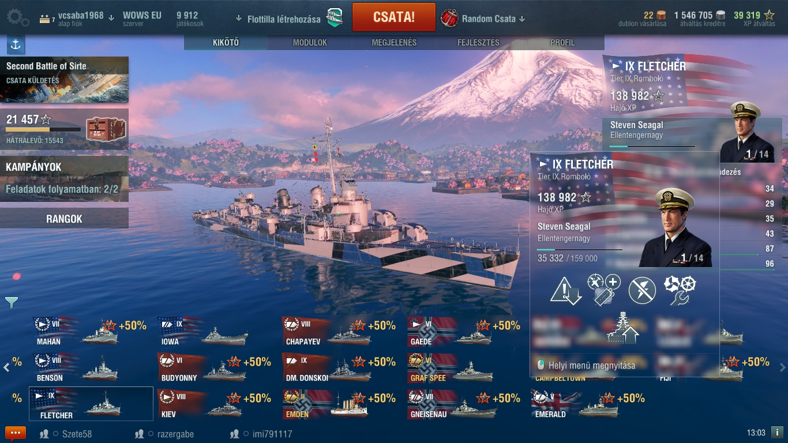Start battle with the CSATA! button

394,17
